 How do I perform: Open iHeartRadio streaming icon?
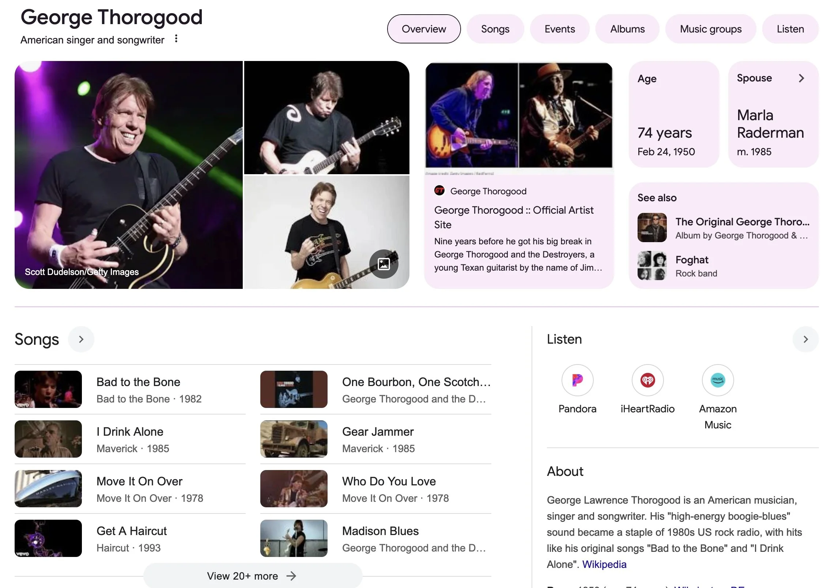(x=647, y=380)
